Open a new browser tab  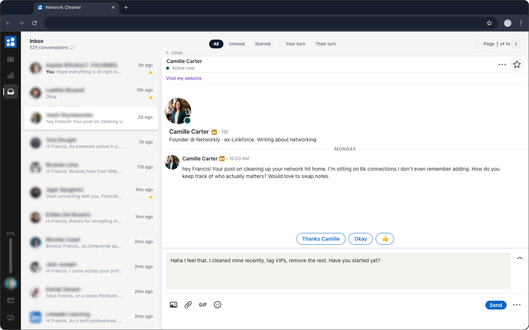coord(126,7)
